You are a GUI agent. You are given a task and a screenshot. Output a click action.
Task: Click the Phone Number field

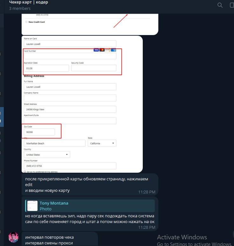pos(70,166)
